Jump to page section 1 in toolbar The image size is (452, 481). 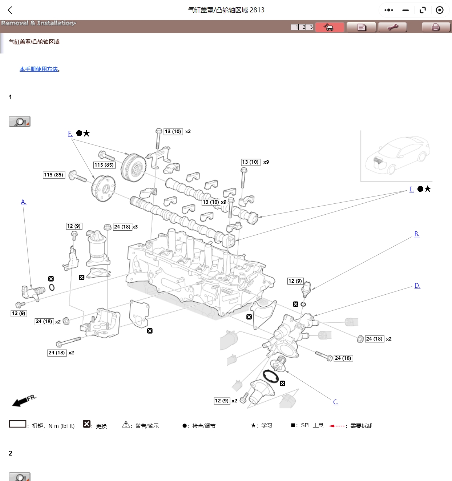point(296,27)
